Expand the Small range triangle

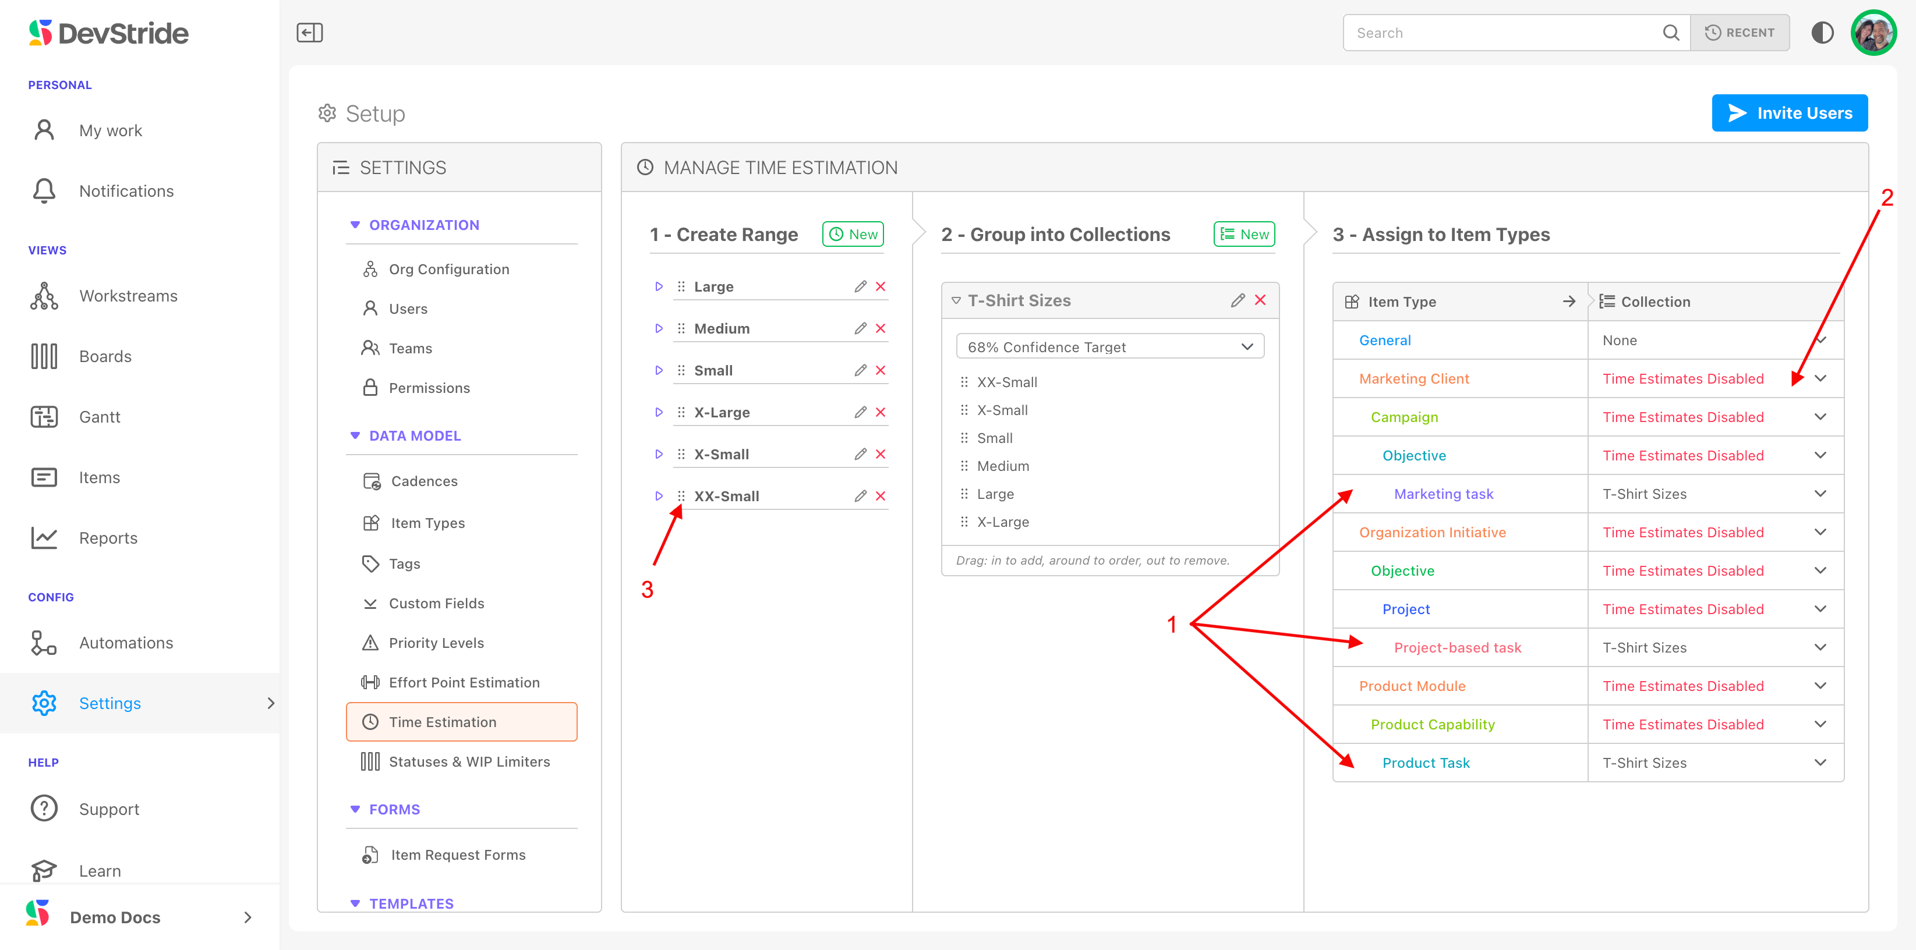pos(658,370)
